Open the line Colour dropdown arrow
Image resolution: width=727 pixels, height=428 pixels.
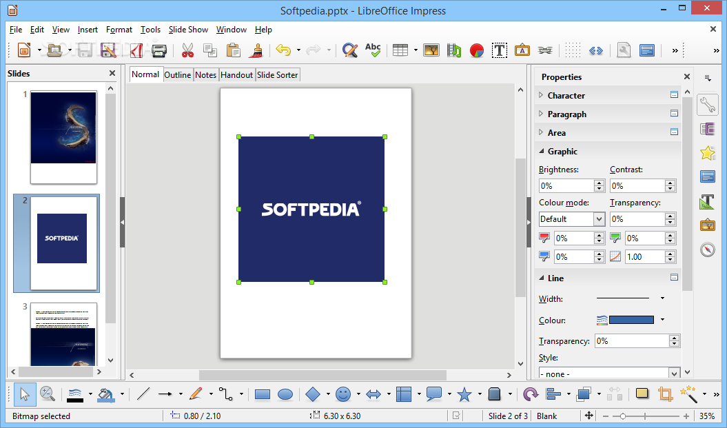coord(662,320)
